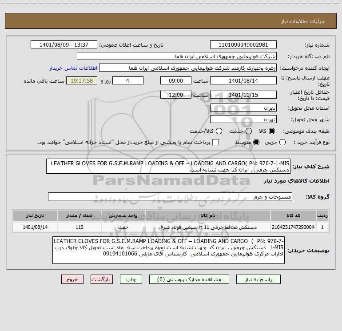Screen dimensions: 342x331
Task: Click the جزئیات اطلاعات نیاز header title
Action: [302, 21]
